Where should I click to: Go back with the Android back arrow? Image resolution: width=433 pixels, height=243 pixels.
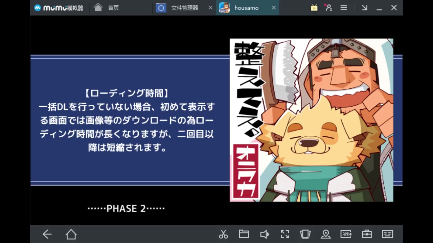click(47, 234)
